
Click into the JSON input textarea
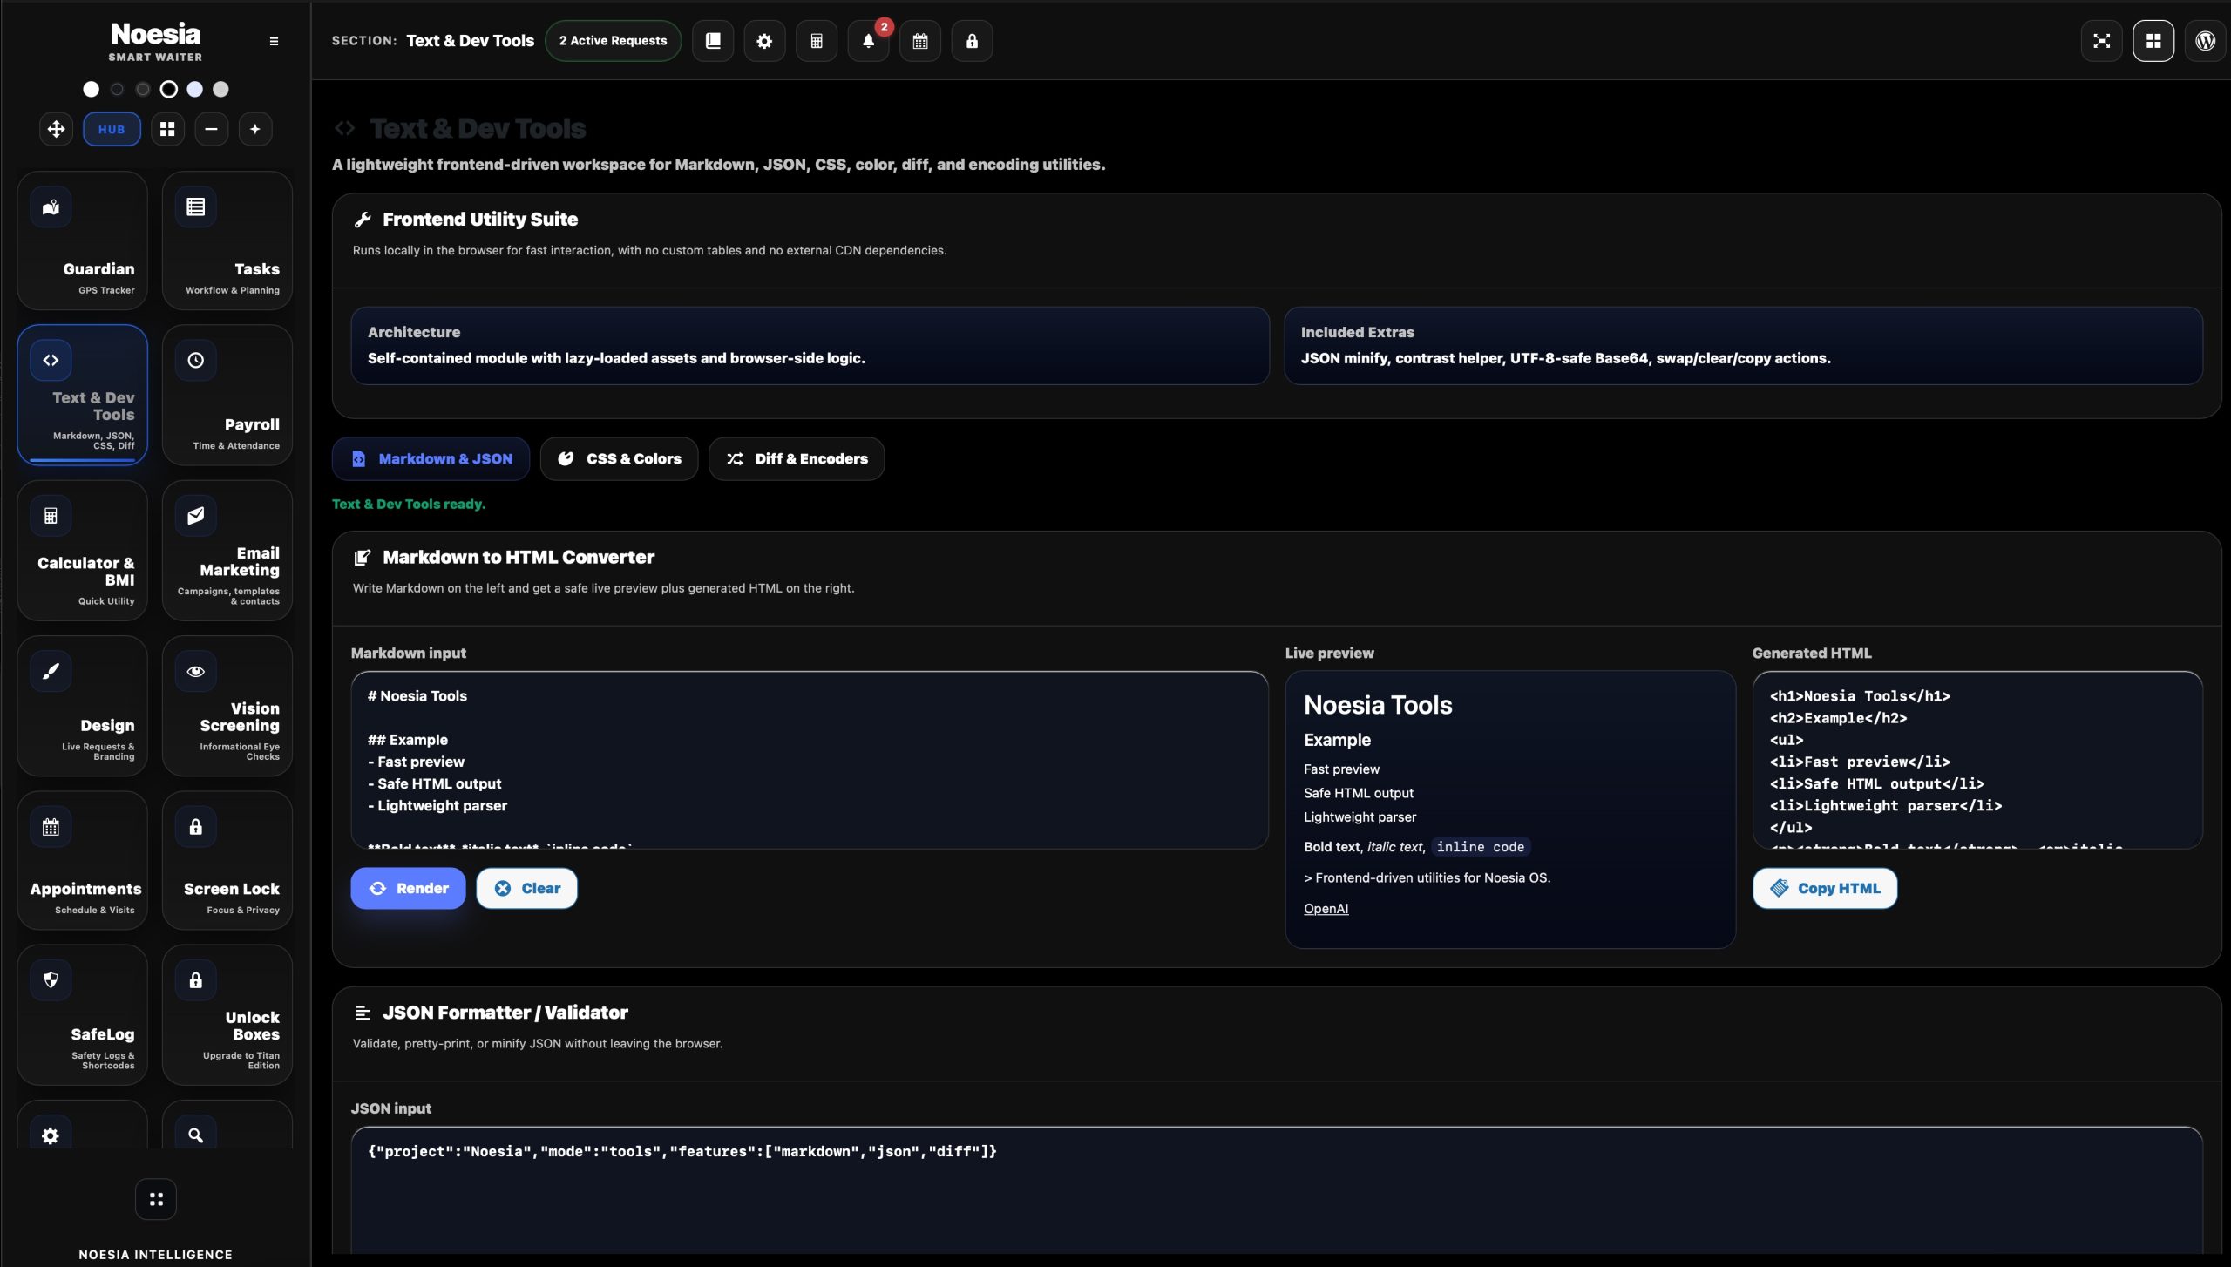tap(1277, 1190)
